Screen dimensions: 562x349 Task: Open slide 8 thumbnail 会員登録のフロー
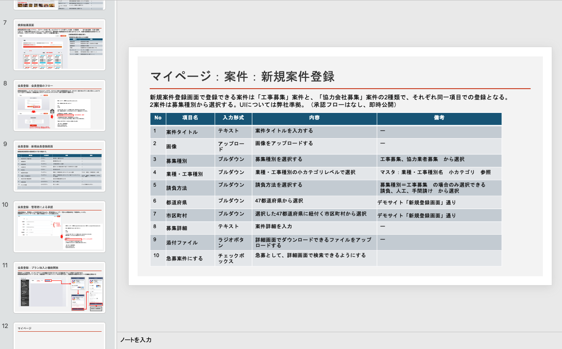click(x=60, y=105)
